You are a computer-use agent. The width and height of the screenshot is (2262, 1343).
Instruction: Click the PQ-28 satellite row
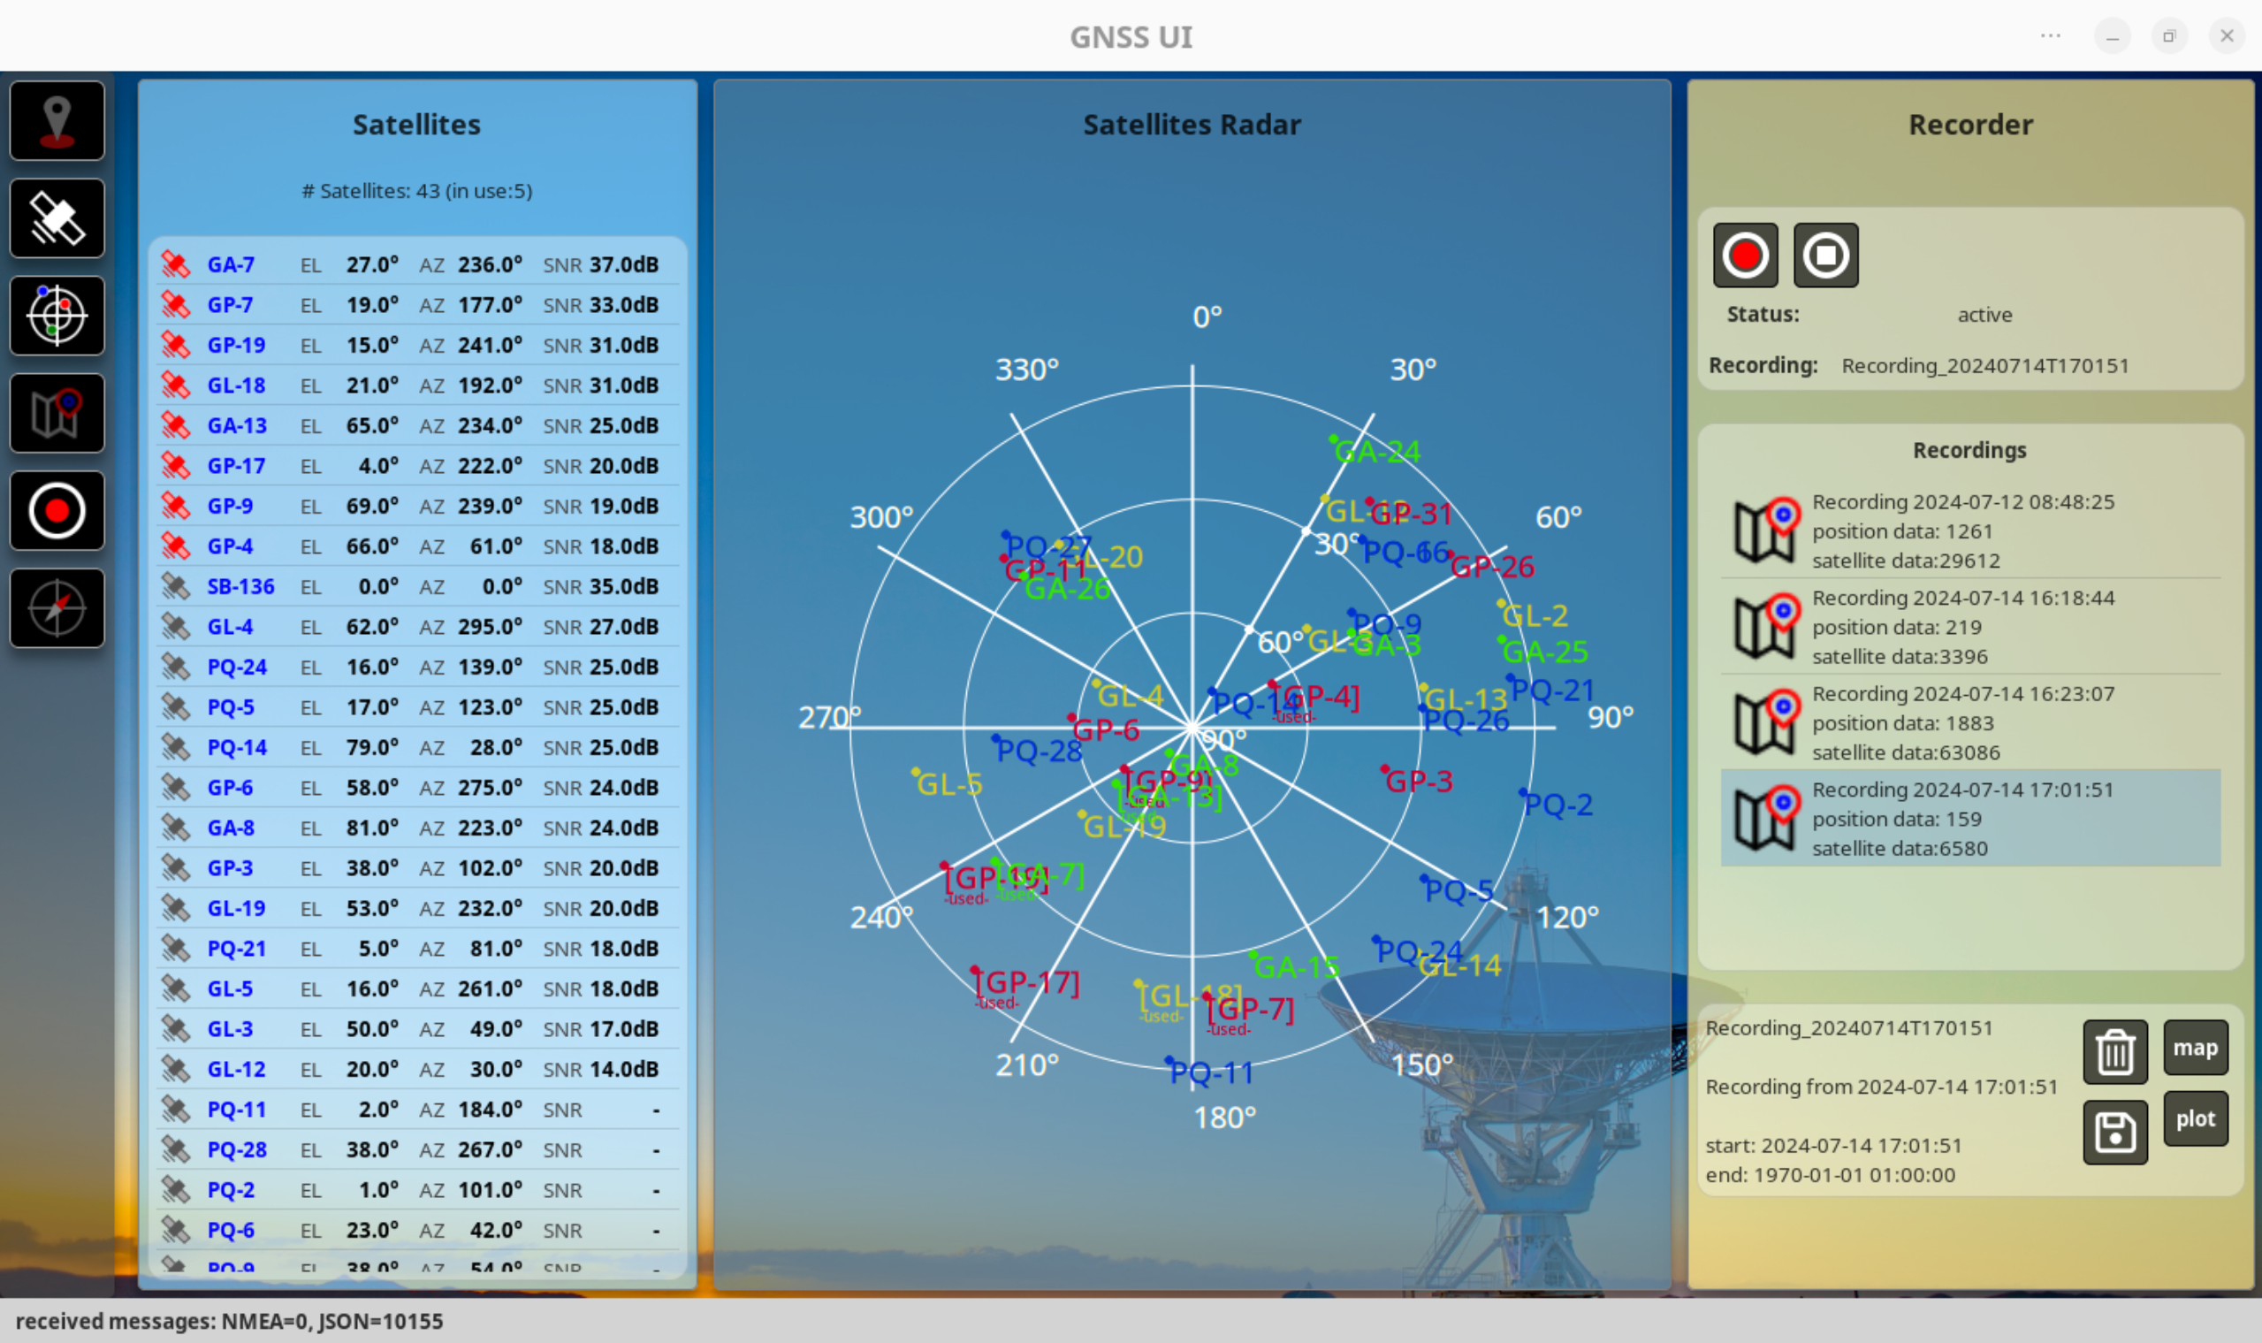coord(416,1149)
